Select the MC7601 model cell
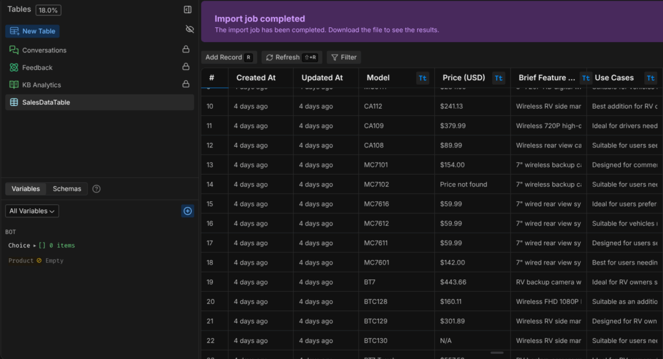663x359 pixels. tap(397, 262)
